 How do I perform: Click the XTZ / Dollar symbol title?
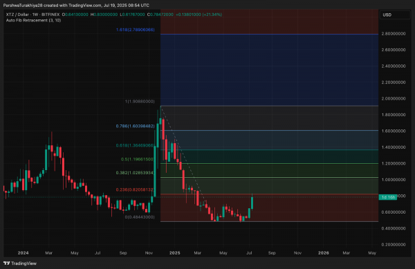(x=17, y=15)
